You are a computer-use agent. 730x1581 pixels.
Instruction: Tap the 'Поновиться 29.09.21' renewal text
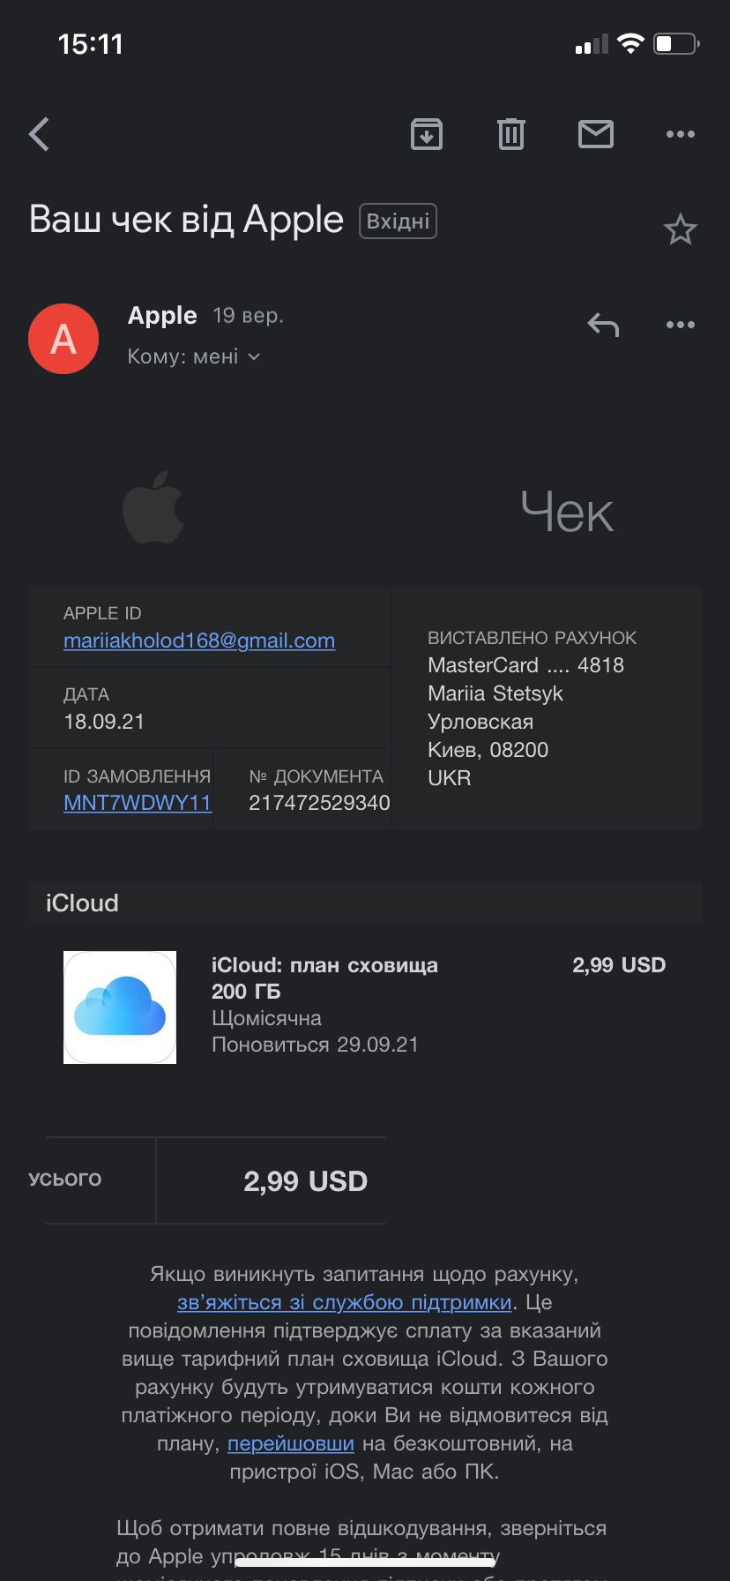315,1045
